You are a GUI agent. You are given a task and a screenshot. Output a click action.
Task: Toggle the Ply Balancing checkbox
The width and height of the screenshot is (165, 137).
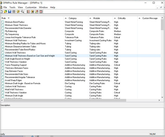point(3,31)
